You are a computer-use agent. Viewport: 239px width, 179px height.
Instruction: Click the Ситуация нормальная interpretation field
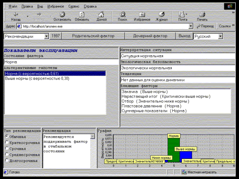pyautogui.click(x=178, y=56)
